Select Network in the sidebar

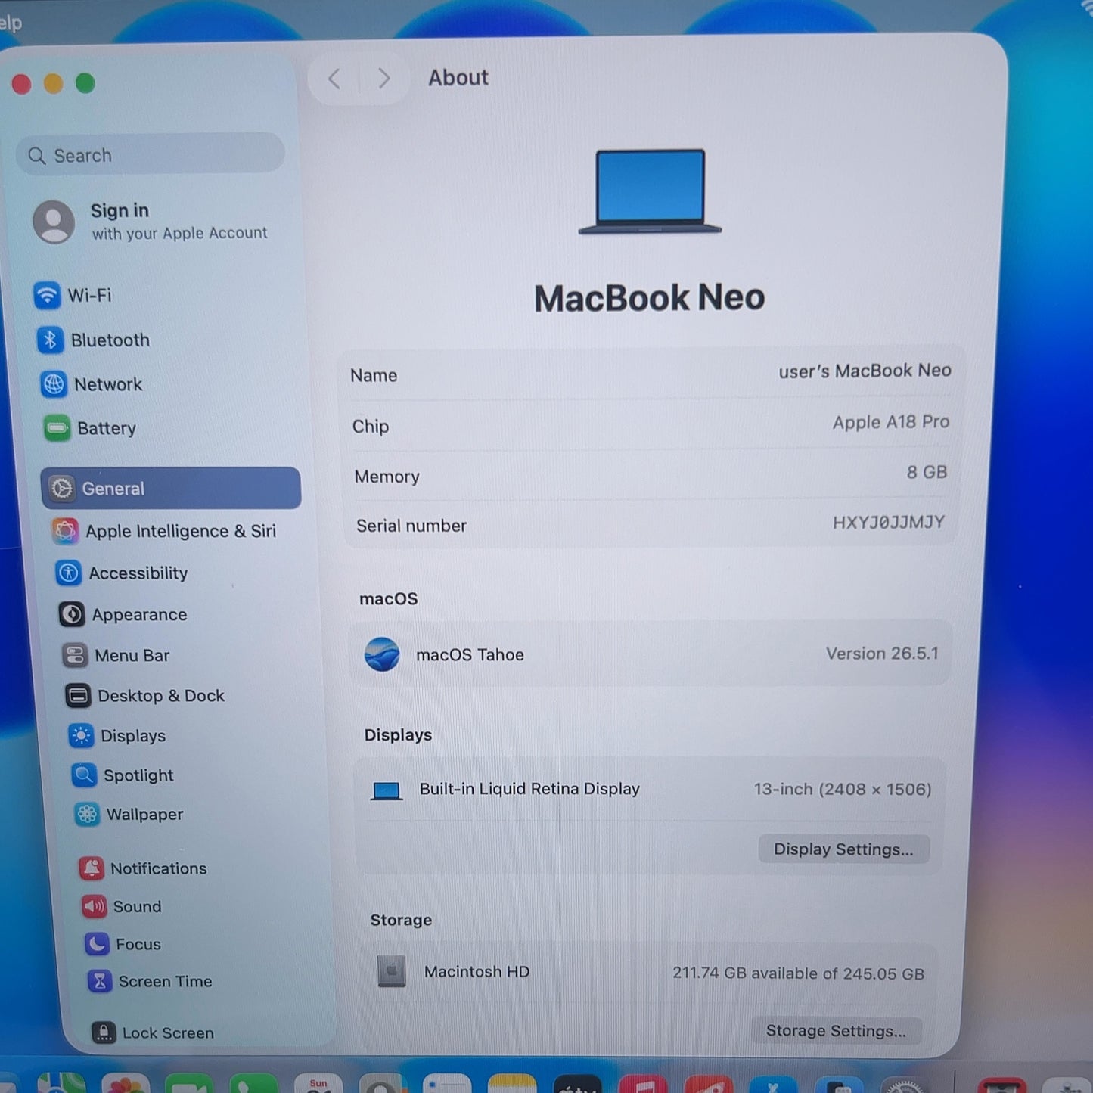92,384
